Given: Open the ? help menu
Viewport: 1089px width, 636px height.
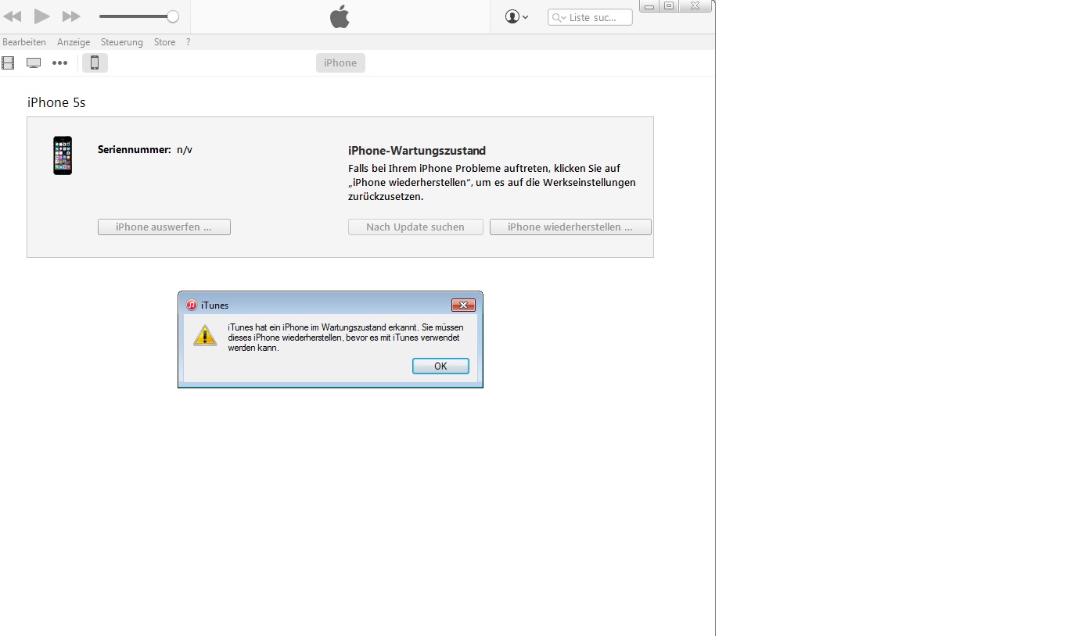Looking at the screenshot, I should (189, 42).
